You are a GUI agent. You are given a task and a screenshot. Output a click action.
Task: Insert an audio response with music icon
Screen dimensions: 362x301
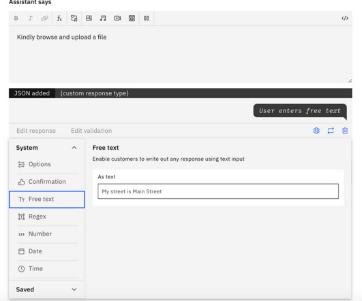(103, 18)
